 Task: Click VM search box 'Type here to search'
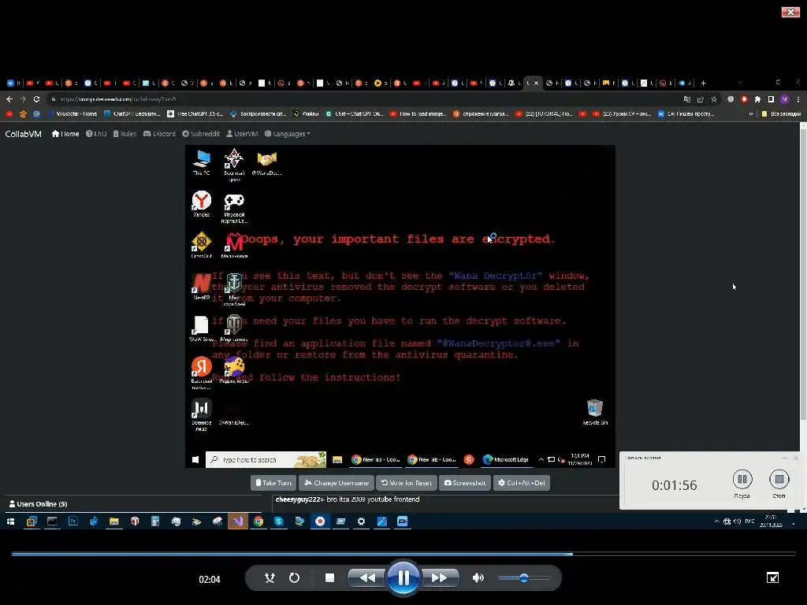pos(266,459)
